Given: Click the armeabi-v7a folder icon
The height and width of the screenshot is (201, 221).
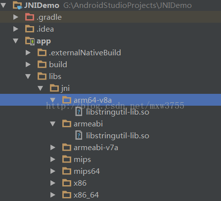Looking at the screenshot, I should (x=67, y=147).
